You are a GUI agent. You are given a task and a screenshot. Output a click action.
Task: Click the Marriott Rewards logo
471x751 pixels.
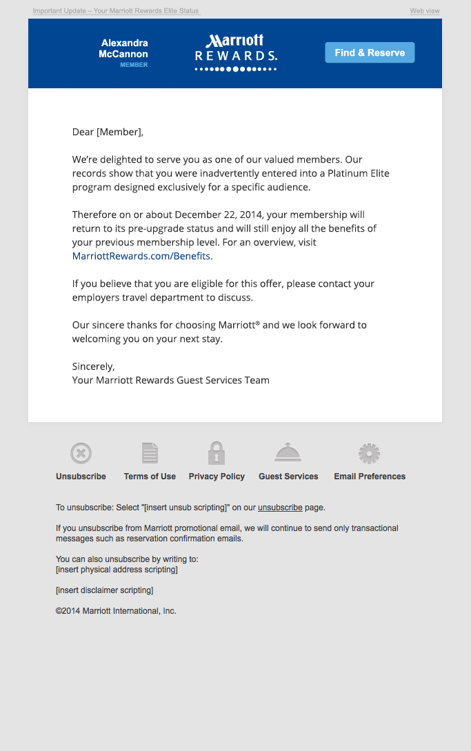236,53
